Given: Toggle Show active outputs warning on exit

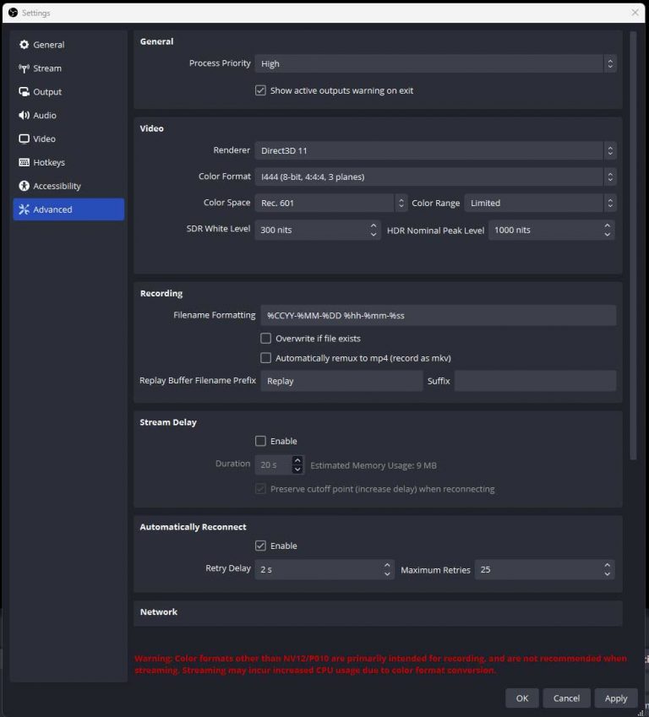Looking at the screenshot, I should [261, 90].
